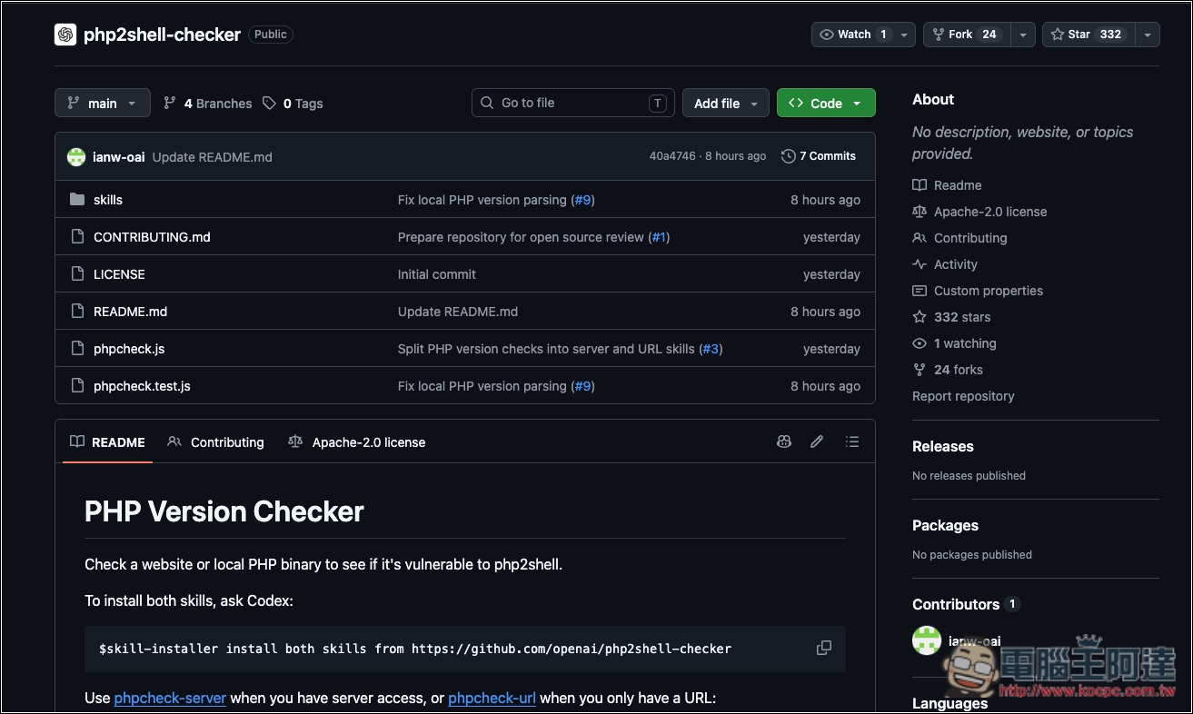Open README.md in file list

(x=130, y=312)
